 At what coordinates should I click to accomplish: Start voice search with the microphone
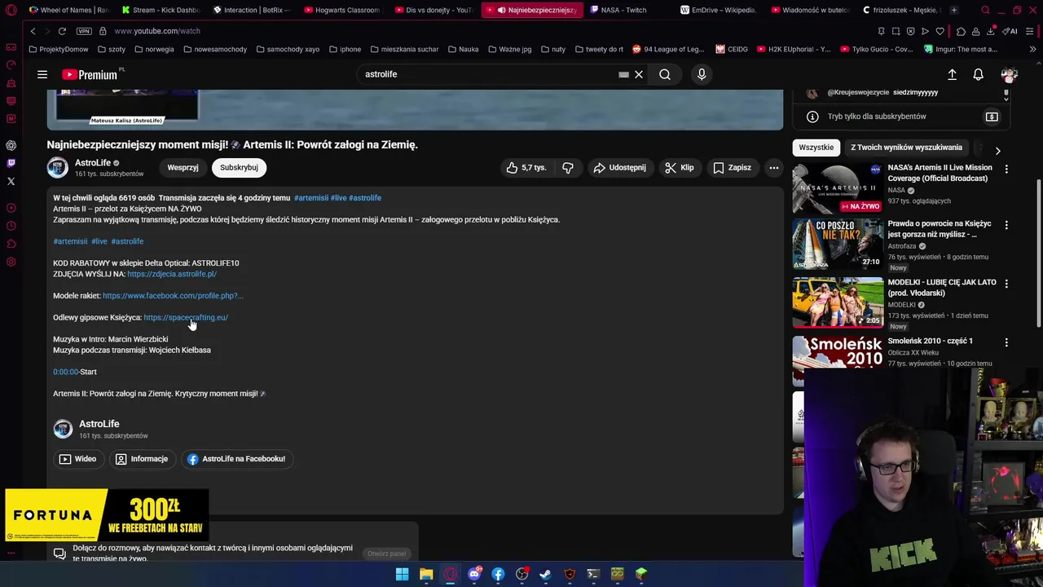(x=702, y=74)
